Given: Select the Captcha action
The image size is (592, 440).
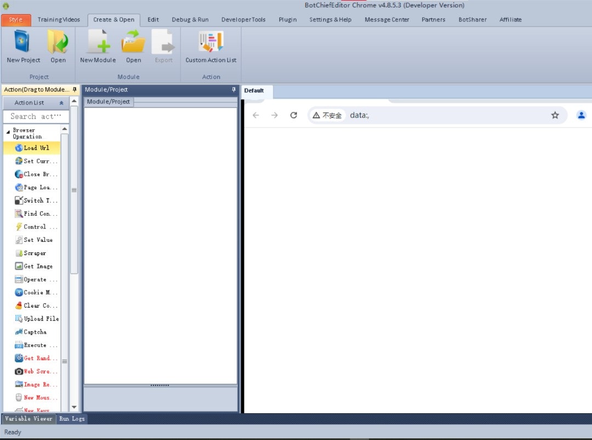Looking at the screenshot, I should [30, 332].
